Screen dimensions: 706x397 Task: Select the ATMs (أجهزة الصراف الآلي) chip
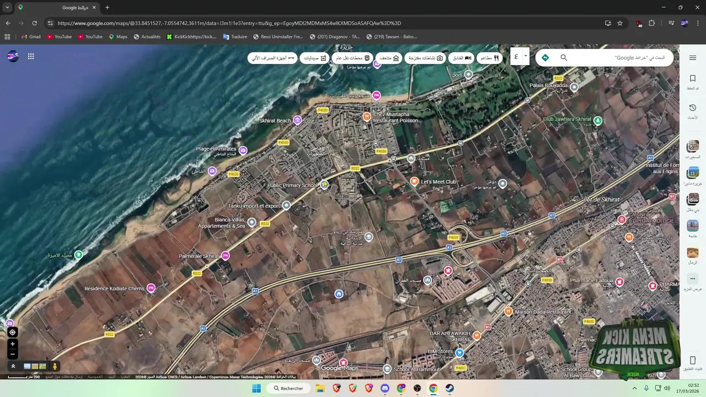[272, 58]
